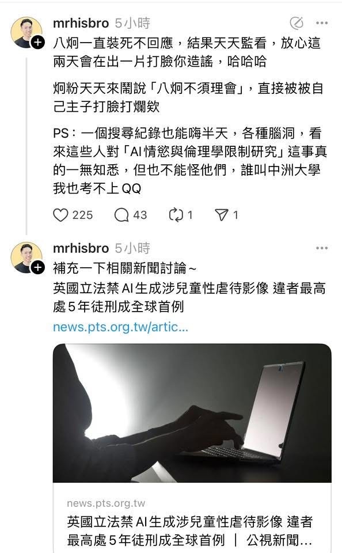View the first post's 225 likes count
The width and height of the screenshot is (342, 553).
pyautogui.click(x=82, y=215)
